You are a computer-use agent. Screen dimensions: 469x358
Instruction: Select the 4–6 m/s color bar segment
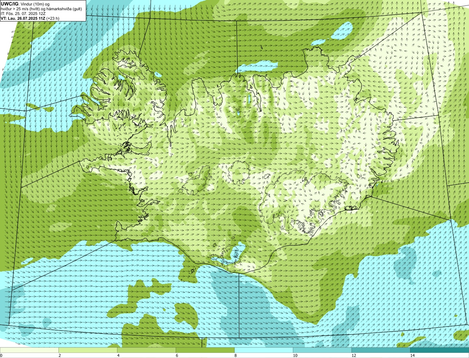[x=147, y=350]
